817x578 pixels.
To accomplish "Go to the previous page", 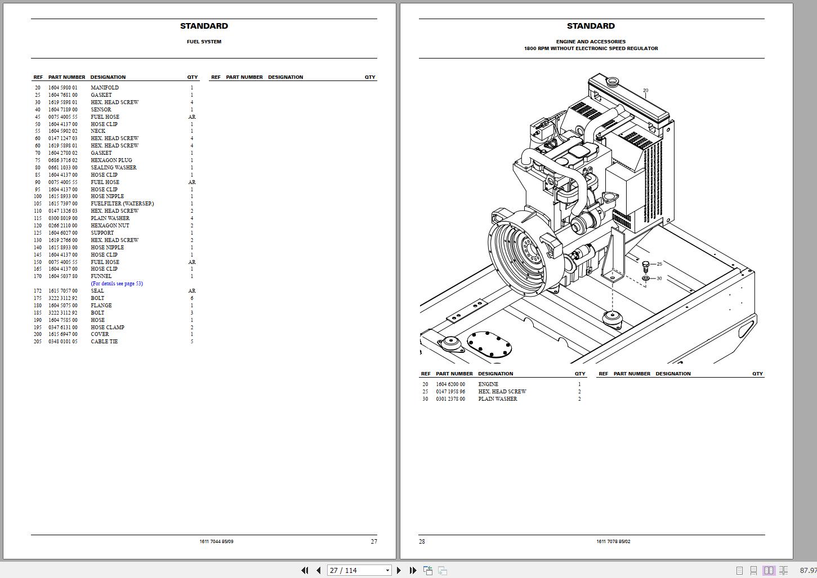I will 319,570.
